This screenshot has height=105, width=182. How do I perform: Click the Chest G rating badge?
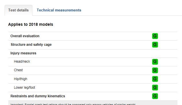point(155,70)
